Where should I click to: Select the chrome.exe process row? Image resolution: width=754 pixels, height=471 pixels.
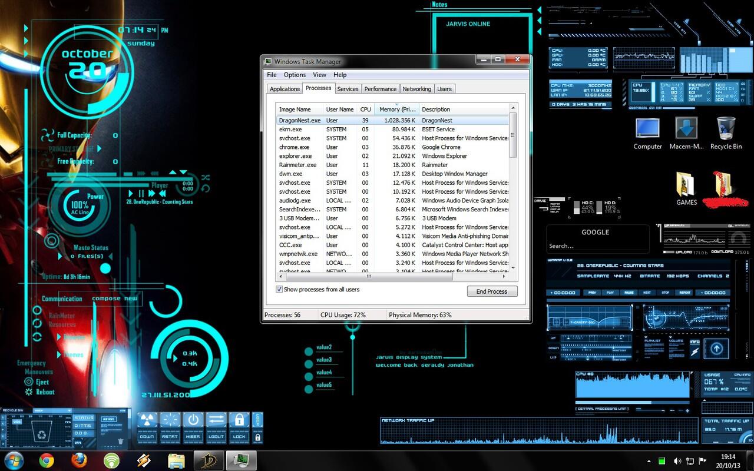click(x=392, y=147)
